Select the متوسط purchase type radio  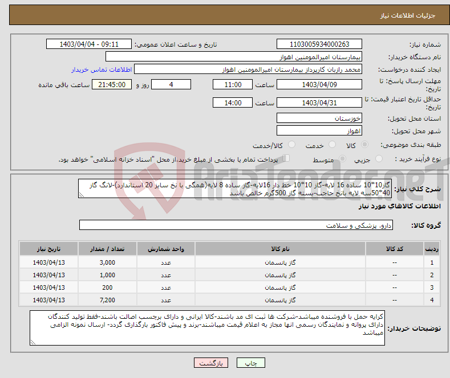click(x=342, y=159)
